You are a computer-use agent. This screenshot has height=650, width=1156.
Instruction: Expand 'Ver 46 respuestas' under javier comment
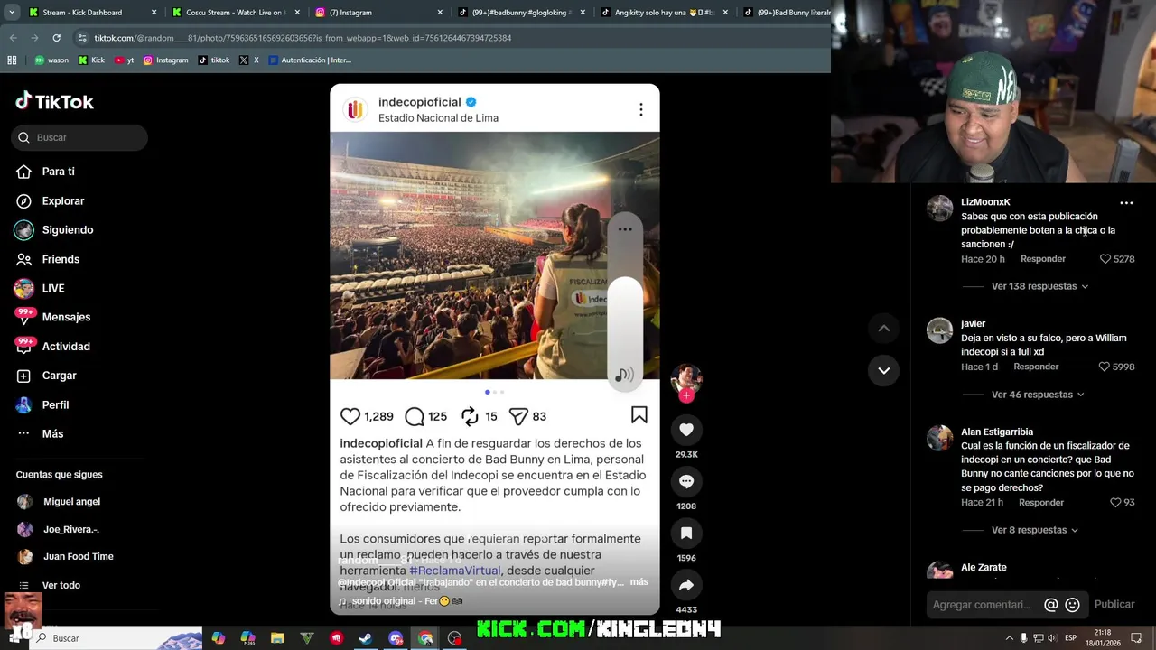tap(1038, 395)
